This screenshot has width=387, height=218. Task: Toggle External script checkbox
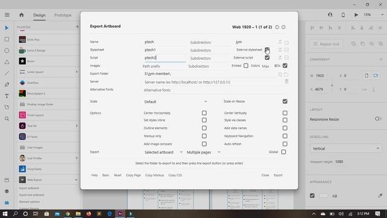click(x=267, y=58)
